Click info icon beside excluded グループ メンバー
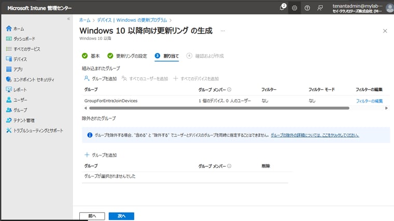394x221 pixels. [229, 166]
